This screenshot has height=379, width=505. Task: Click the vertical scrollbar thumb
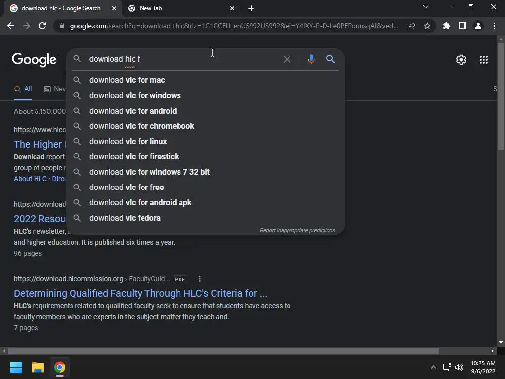tap(501, 97)
